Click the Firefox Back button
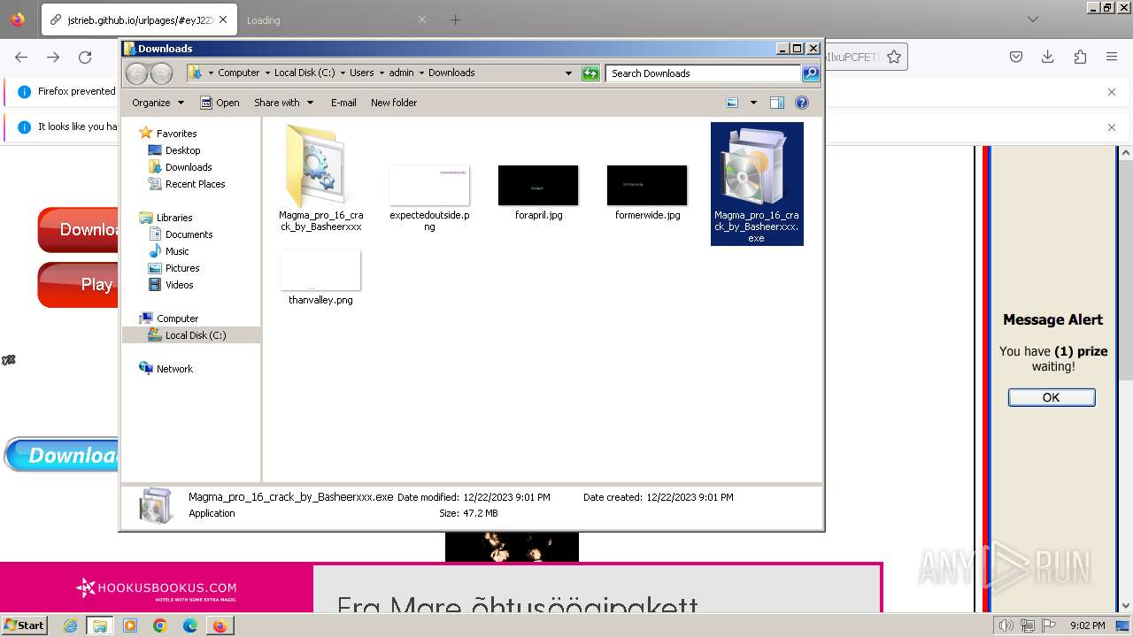Screen dimensions: 1133x637 pyautogui.click(x=21, y=57)
